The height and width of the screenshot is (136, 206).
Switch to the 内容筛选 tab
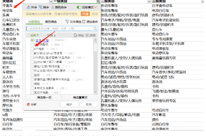tap(34, 22)
